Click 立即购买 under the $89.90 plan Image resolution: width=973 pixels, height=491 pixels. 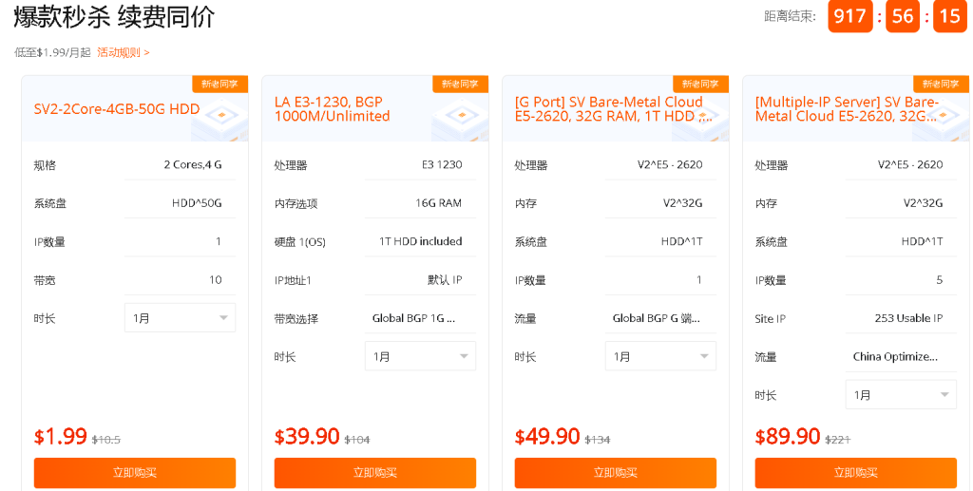(x=856, y=473)
